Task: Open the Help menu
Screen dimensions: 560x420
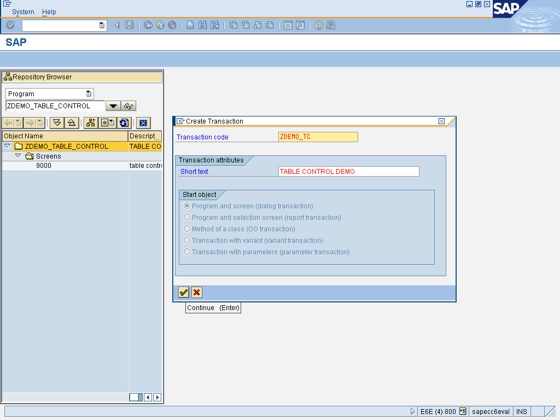Action: click(49, 11)
